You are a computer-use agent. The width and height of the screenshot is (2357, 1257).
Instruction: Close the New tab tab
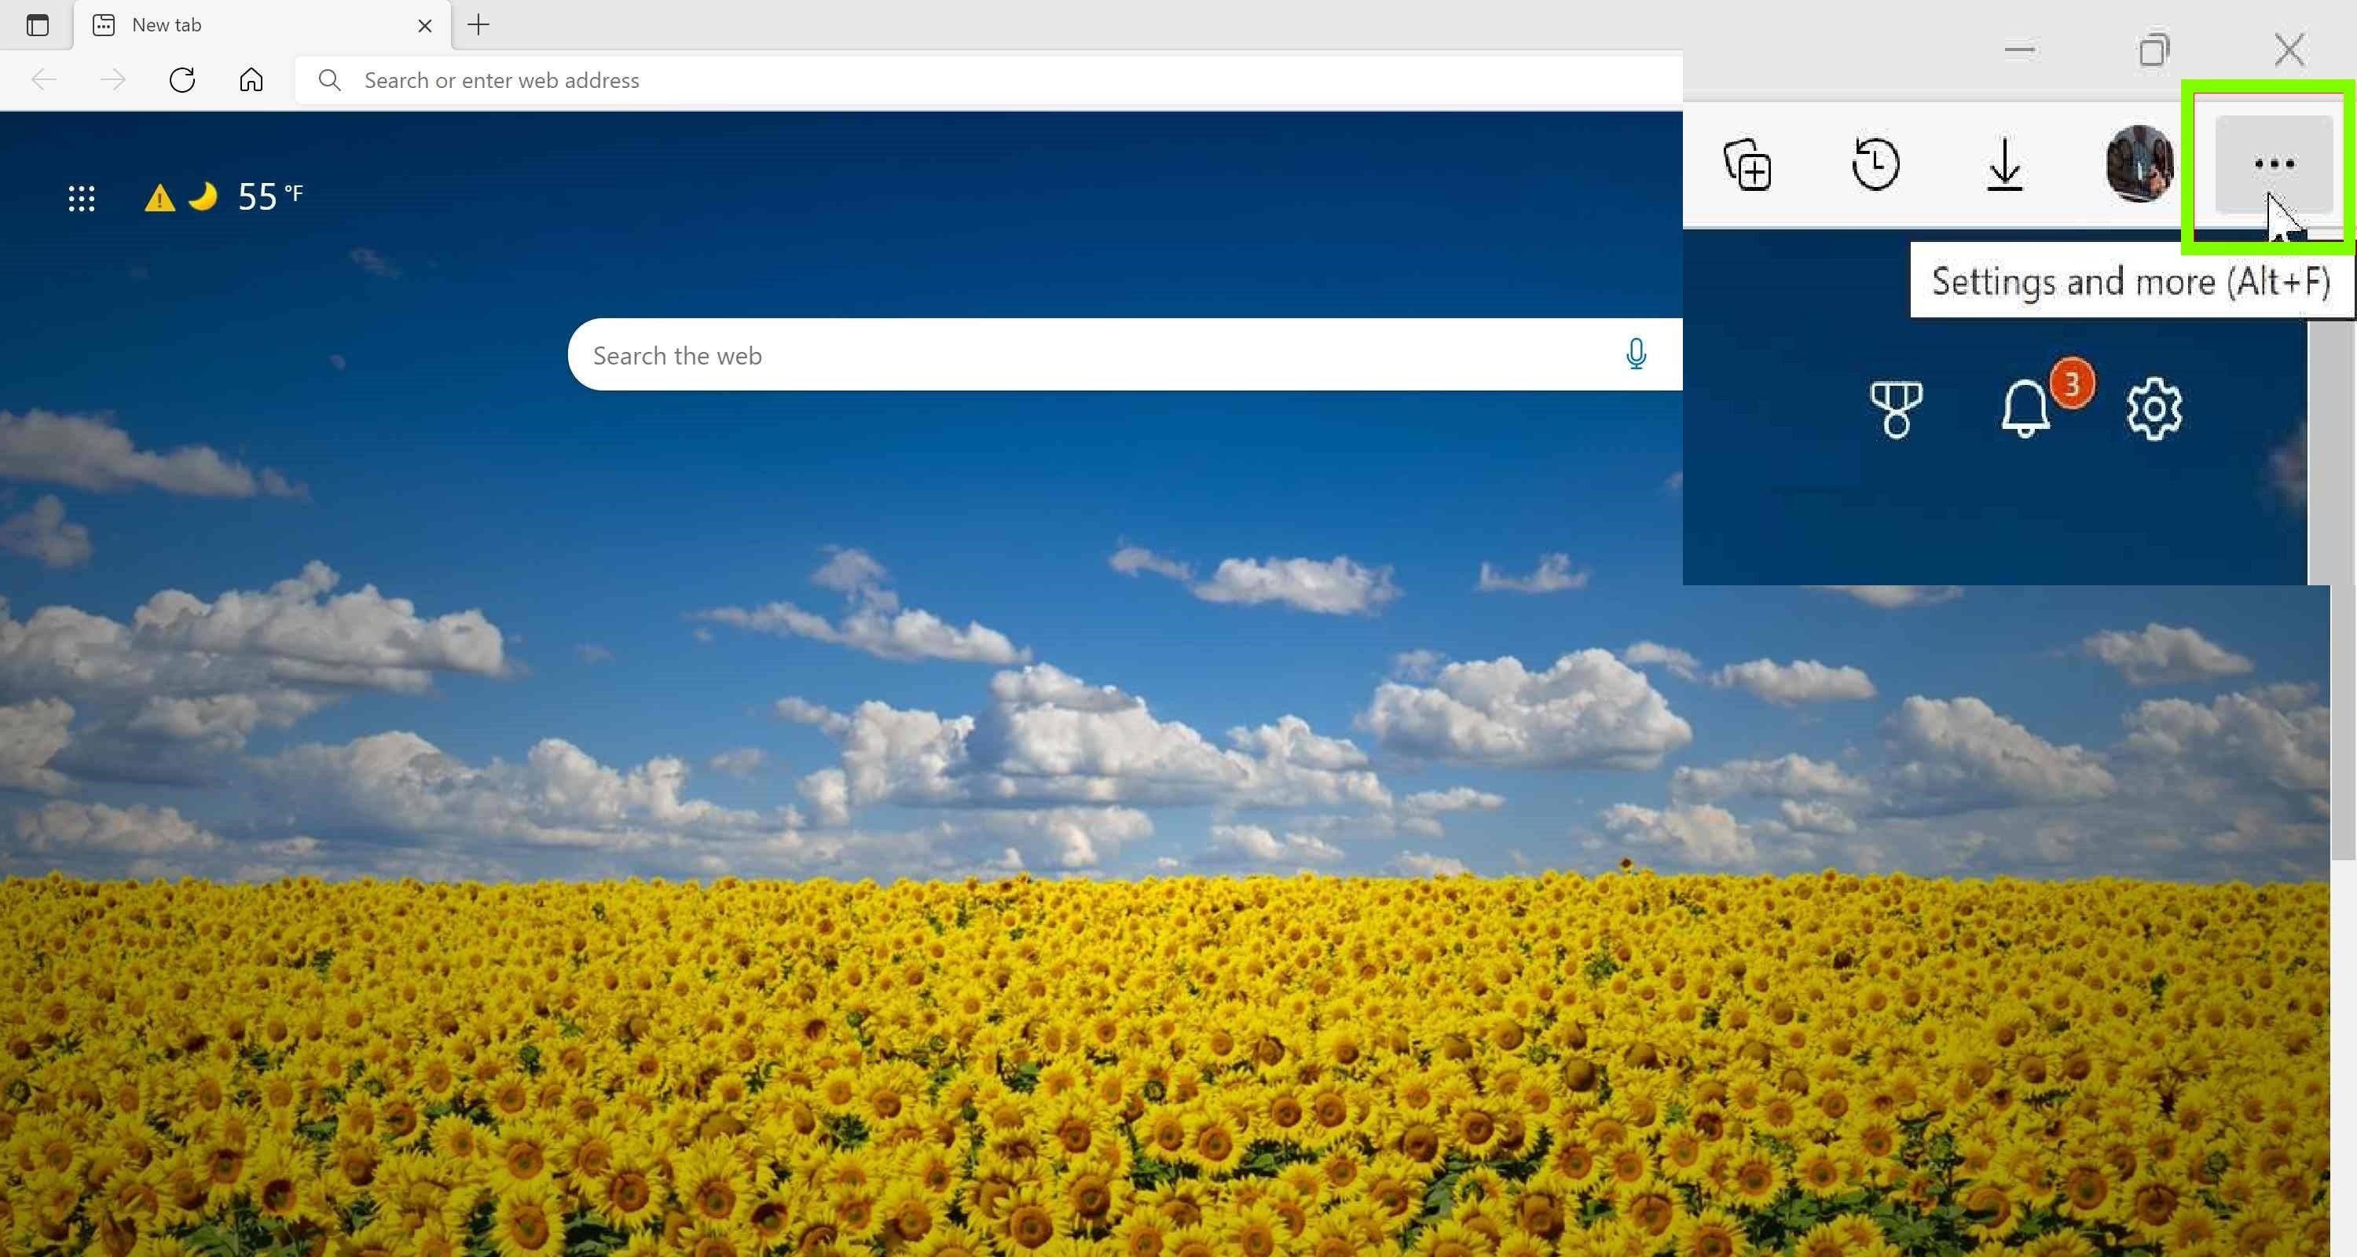(x=424, y=26)
